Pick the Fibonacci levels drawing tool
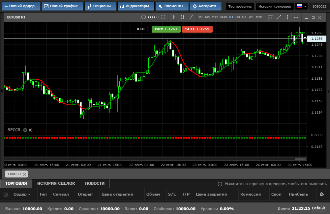330x214 pixels. click(270, 17)
